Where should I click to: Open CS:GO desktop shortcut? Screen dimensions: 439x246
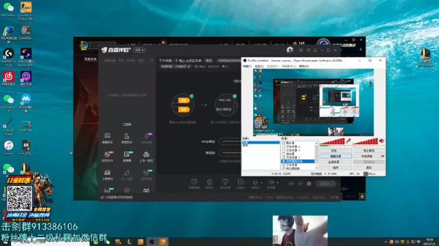(x=26, y=11)
